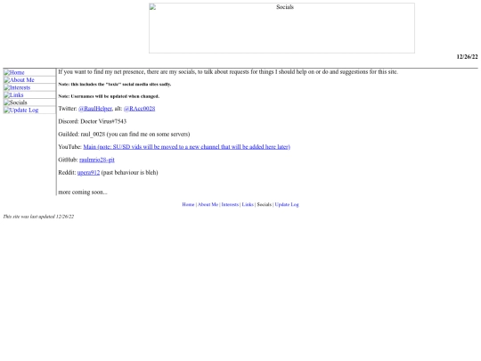Open Update Log in the footer navigation

coord(287,204)
